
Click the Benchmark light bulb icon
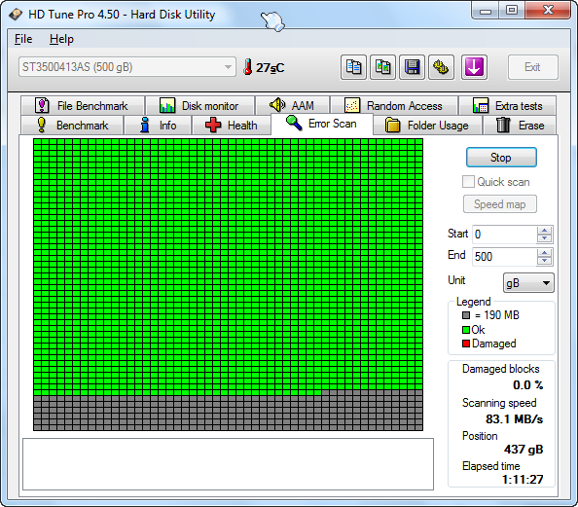[42, 125]
